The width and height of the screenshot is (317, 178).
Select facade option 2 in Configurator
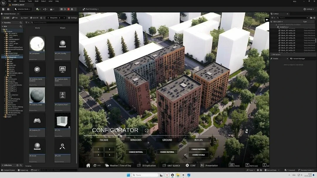pos(109,149)
